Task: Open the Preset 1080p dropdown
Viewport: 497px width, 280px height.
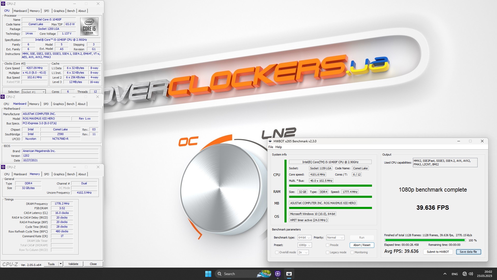Action: [305, 245]
